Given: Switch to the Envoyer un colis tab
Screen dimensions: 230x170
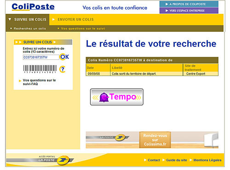Looking at the screenshot, I should click(75, 19).
